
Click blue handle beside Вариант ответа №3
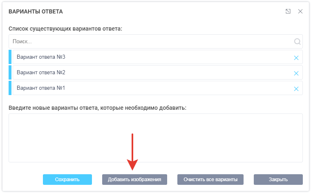pos(10,57)
